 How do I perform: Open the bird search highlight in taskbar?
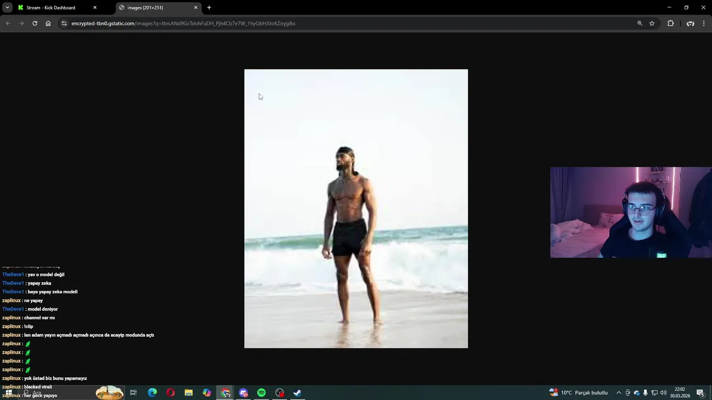point(110,393)
